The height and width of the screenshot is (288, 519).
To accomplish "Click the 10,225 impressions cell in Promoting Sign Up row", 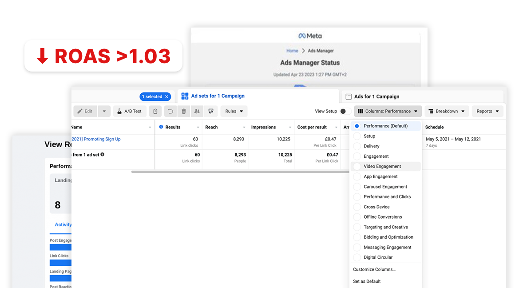I will pyautogui.click(x=284, y=139).
